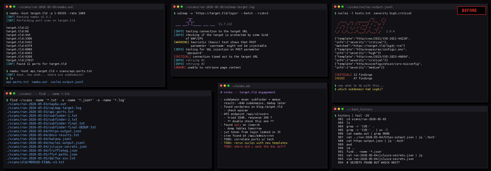Click subfinder-final-DEDUP.txt path in find results
This screenshot has height=171, width=491.
coord(51,127)
